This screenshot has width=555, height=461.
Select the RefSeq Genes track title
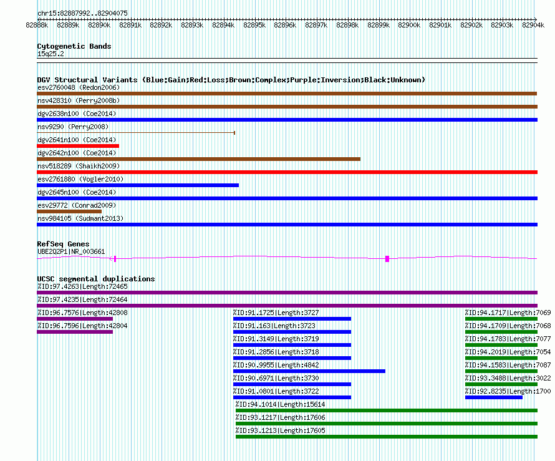[63, 244]
